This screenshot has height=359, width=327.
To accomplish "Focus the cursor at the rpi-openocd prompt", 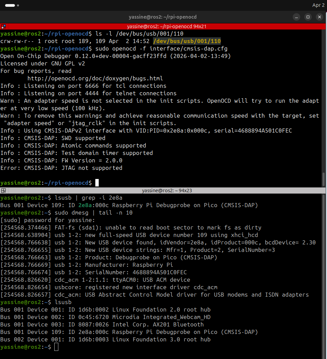I will [97, 183].
